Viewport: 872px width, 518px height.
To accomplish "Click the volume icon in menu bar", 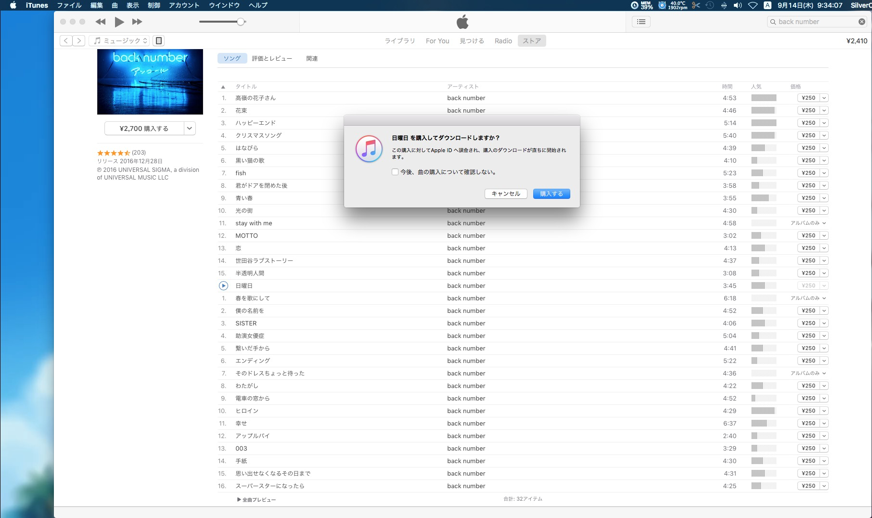I will (x=737, y=5).
